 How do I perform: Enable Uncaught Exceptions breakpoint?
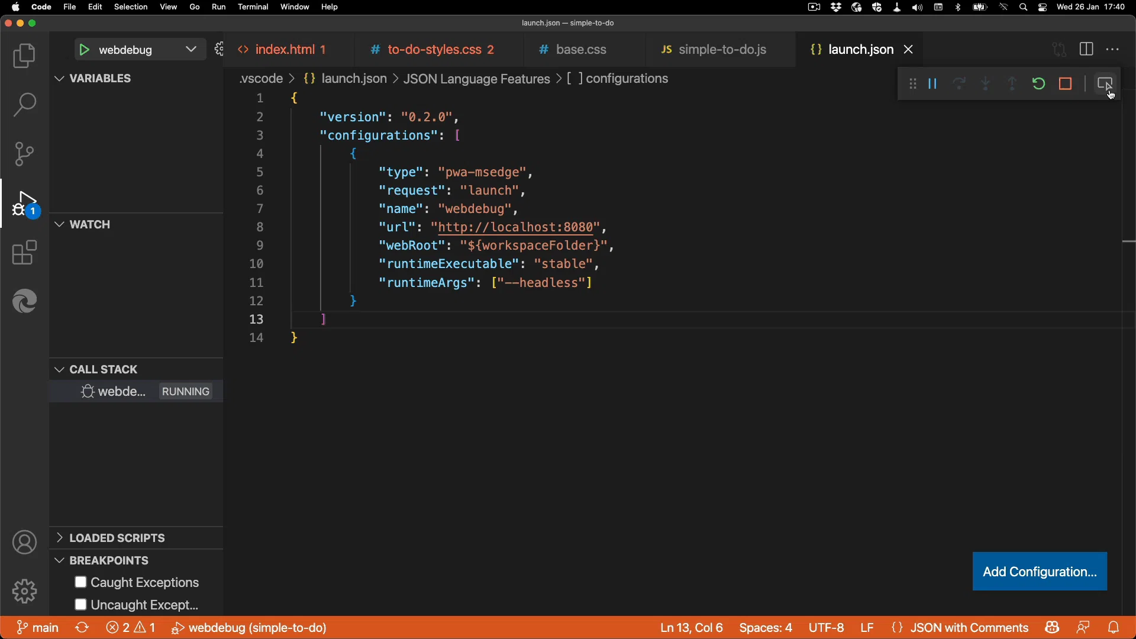click(x=81, y=605)
